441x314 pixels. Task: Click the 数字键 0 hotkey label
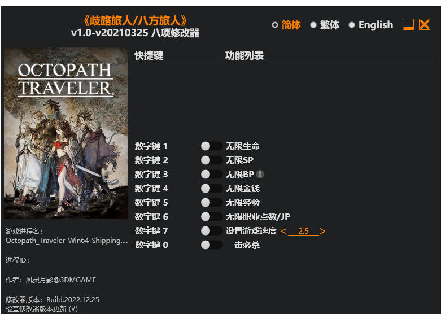[x=151, y=245]
